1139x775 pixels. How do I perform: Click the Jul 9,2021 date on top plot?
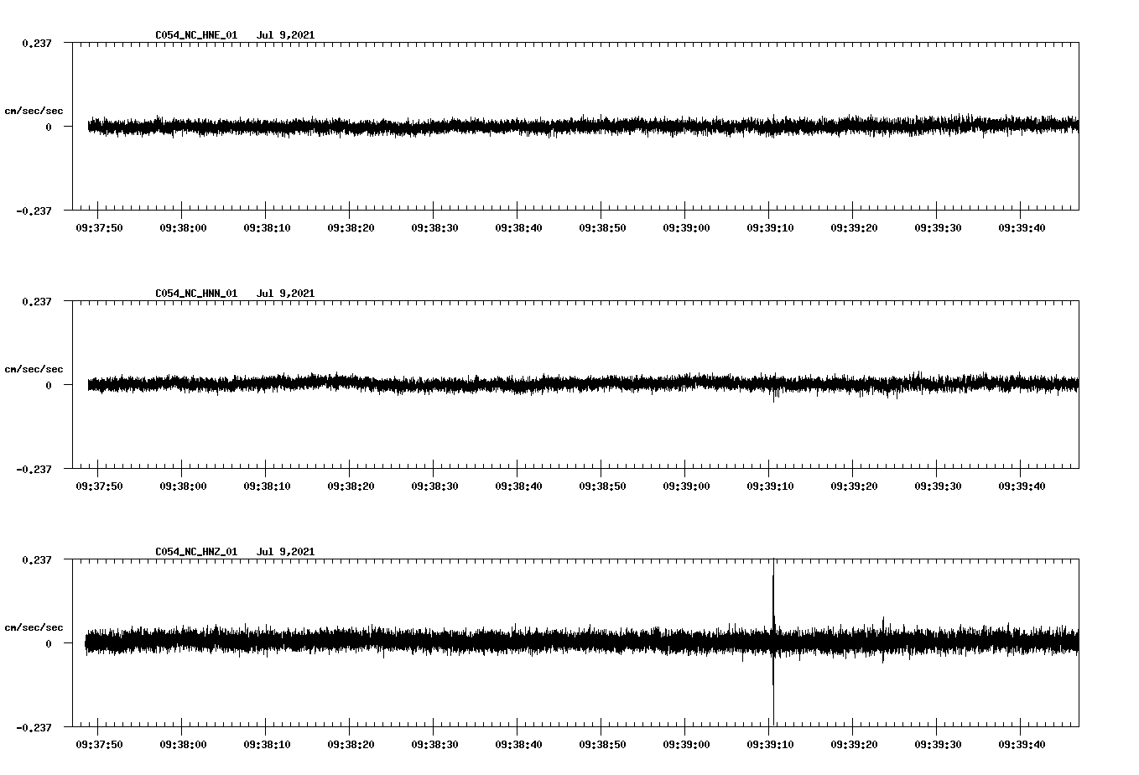pyautogui.click(x=286, y=35)
